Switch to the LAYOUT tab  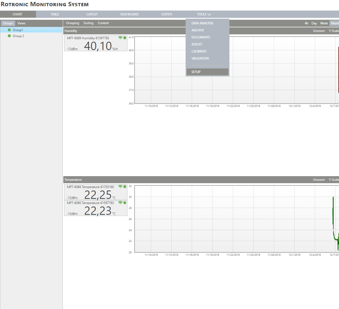(92, 14)
